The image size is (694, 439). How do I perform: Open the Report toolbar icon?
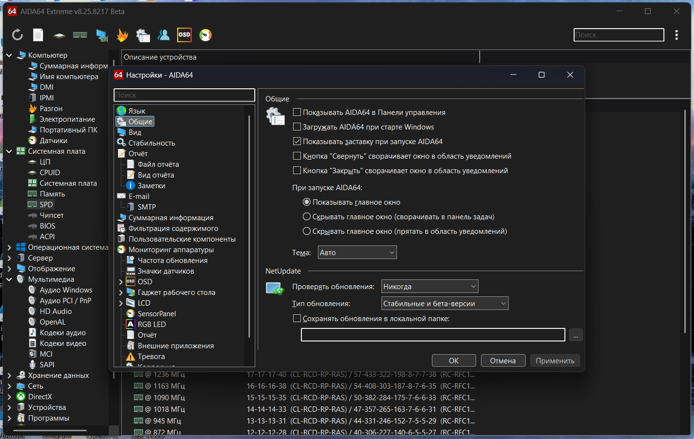point(38,35)
